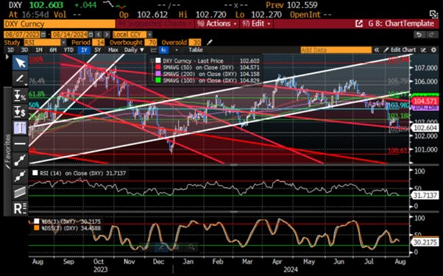Open the chart type dropdown arrow
The width and height of the screenshot is (443, 276).
177,50
